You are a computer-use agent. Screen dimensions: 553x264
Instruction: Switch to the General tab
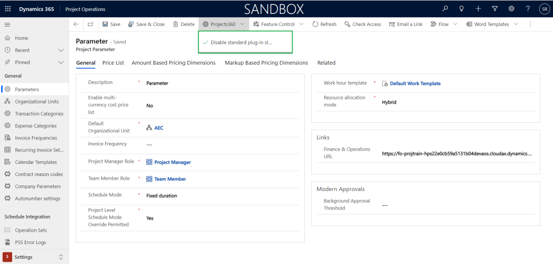click(86, 63)
